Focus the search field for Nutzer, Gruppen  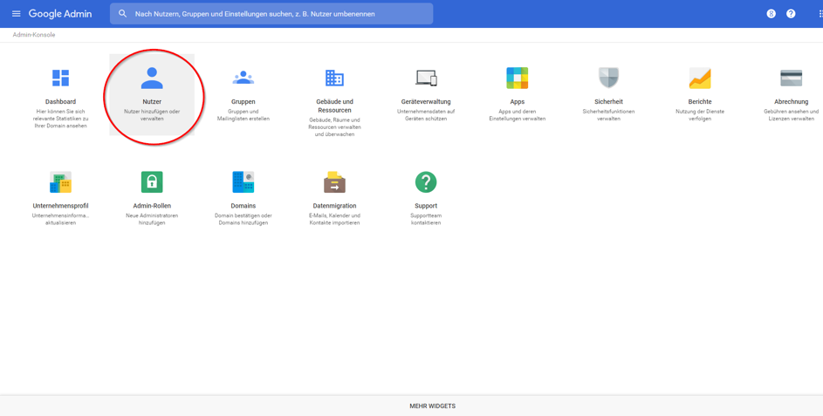click(x=271, y=14)
